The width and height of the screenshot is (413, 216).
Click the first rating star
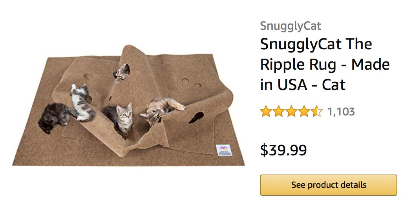tap(266, 112)
